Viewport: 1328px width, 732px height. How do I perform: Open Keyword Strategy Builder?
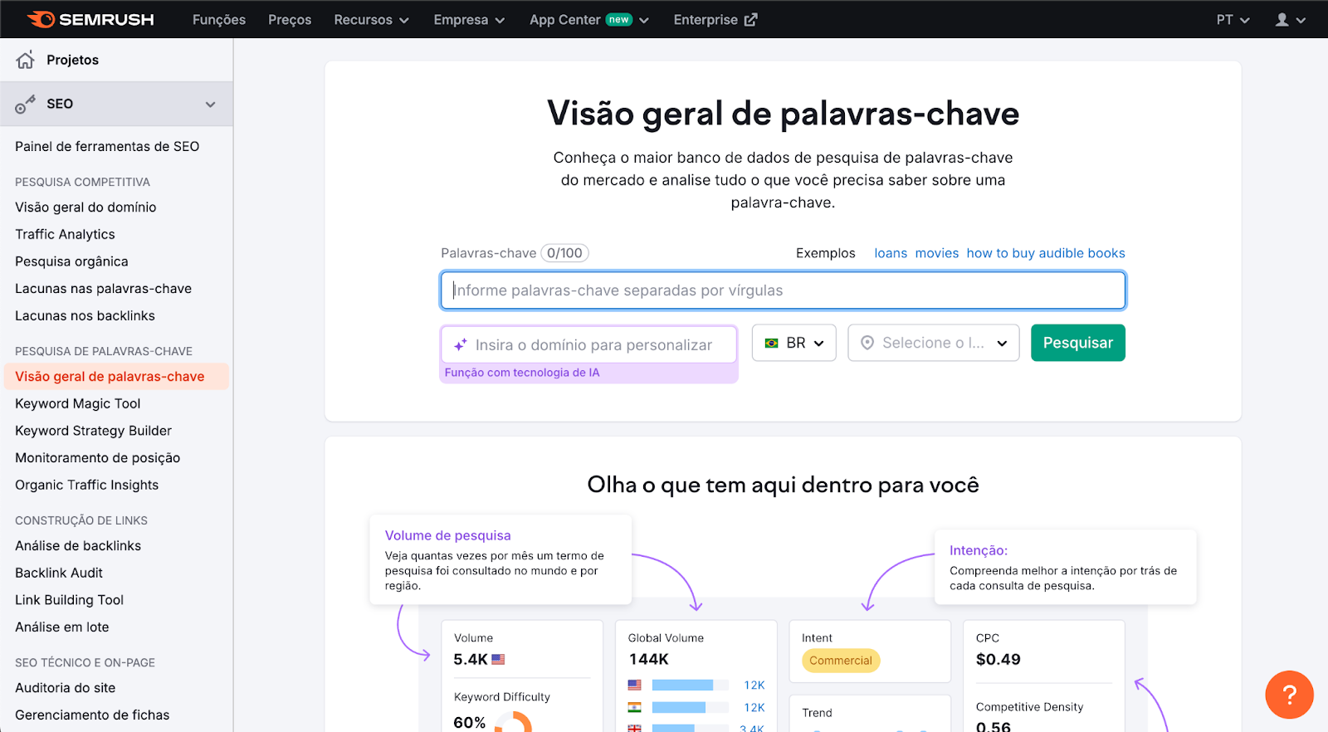[x=93, y=431]
